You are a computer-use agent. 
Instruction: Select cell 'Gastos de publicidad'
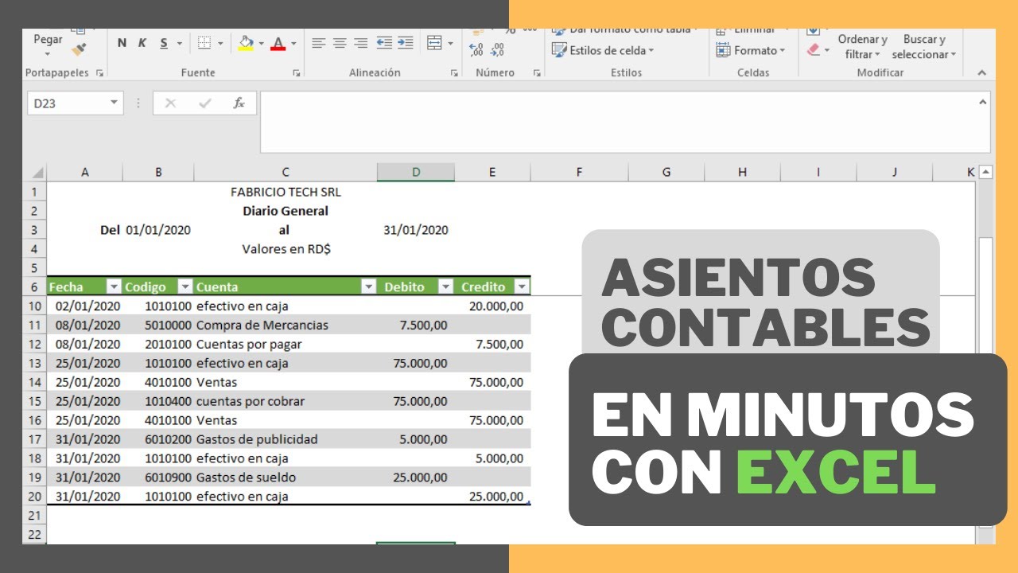pos(286,439)
